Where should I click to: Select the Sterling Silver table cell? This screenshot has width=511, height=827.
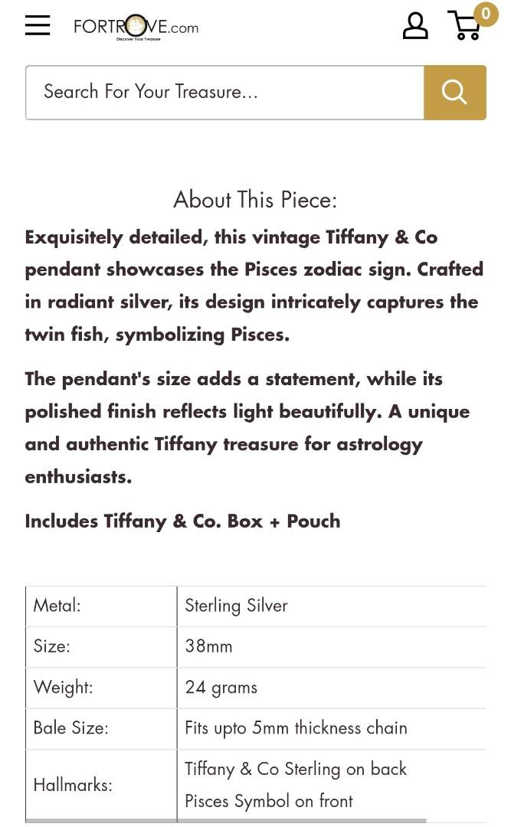pyautogui.click(x=236, y=606)
